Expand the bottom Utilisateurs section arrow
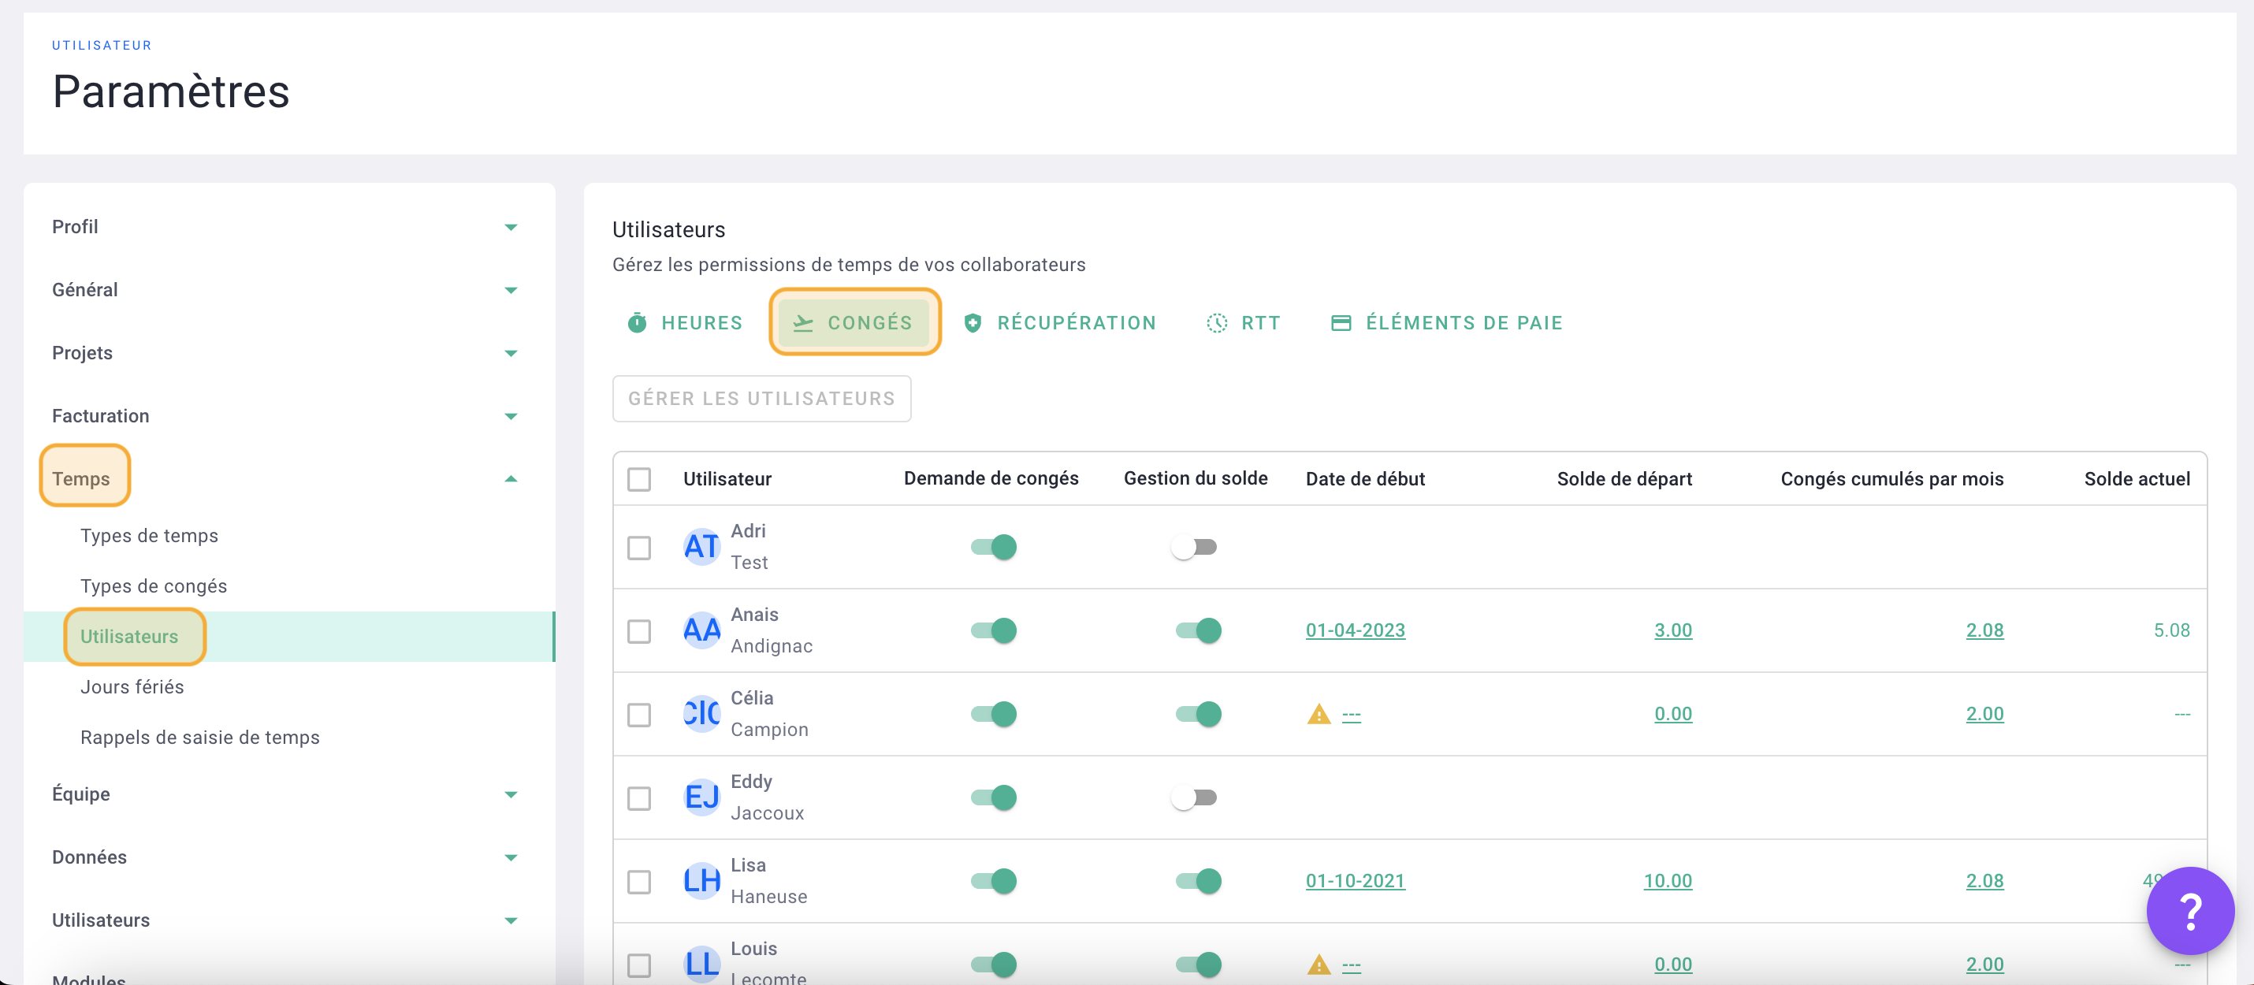 click(511, 920)
